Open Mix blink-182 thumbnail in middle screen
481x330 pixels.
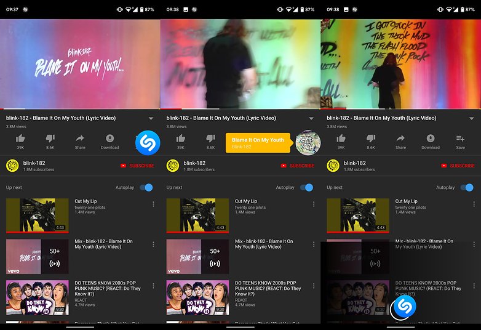click(x=197, y=257)
